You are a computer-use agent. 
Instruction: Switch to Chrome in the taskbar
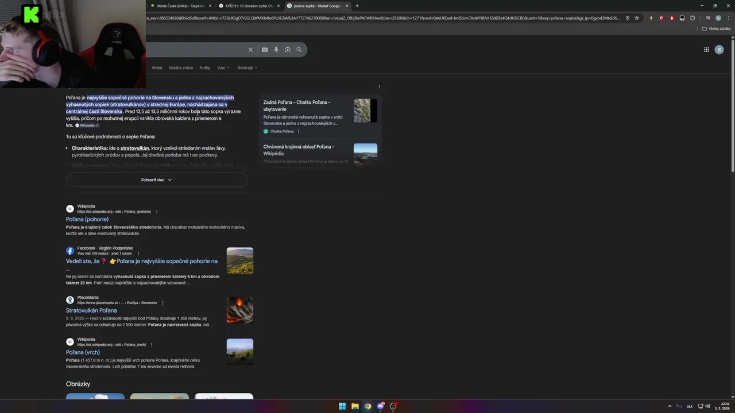point(367,406)
